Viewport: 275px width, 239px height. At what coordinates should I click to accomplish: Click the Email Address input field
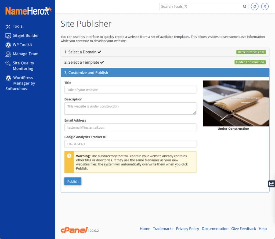[x=130, y=128]
